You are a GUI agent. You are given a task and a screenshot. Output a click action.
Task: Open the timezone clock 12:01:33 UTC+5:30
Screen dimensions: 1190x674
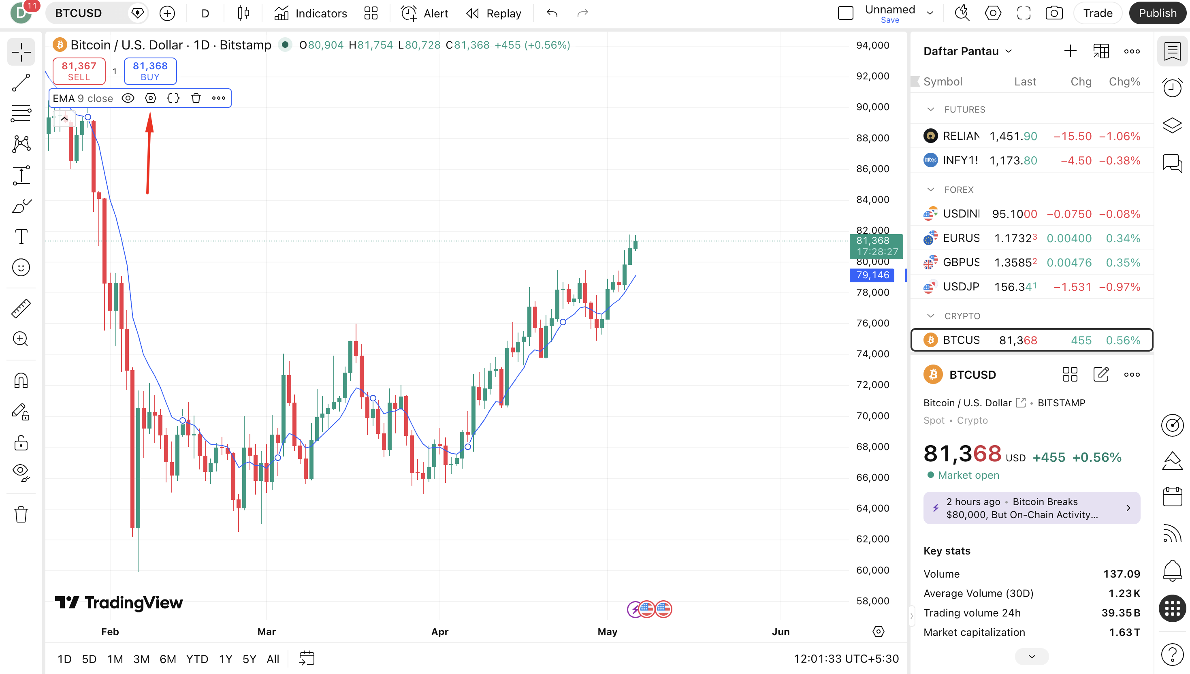coord(846,659)
